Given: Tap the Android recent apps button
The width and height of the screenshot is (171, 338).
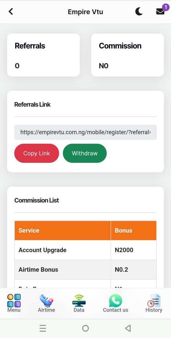Looking at the screenshot, I should [43, 328].
